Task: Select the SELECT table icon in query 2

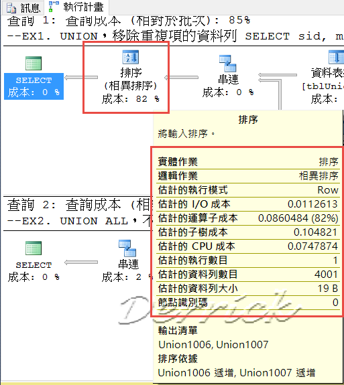Action: [x=34, y=248]
